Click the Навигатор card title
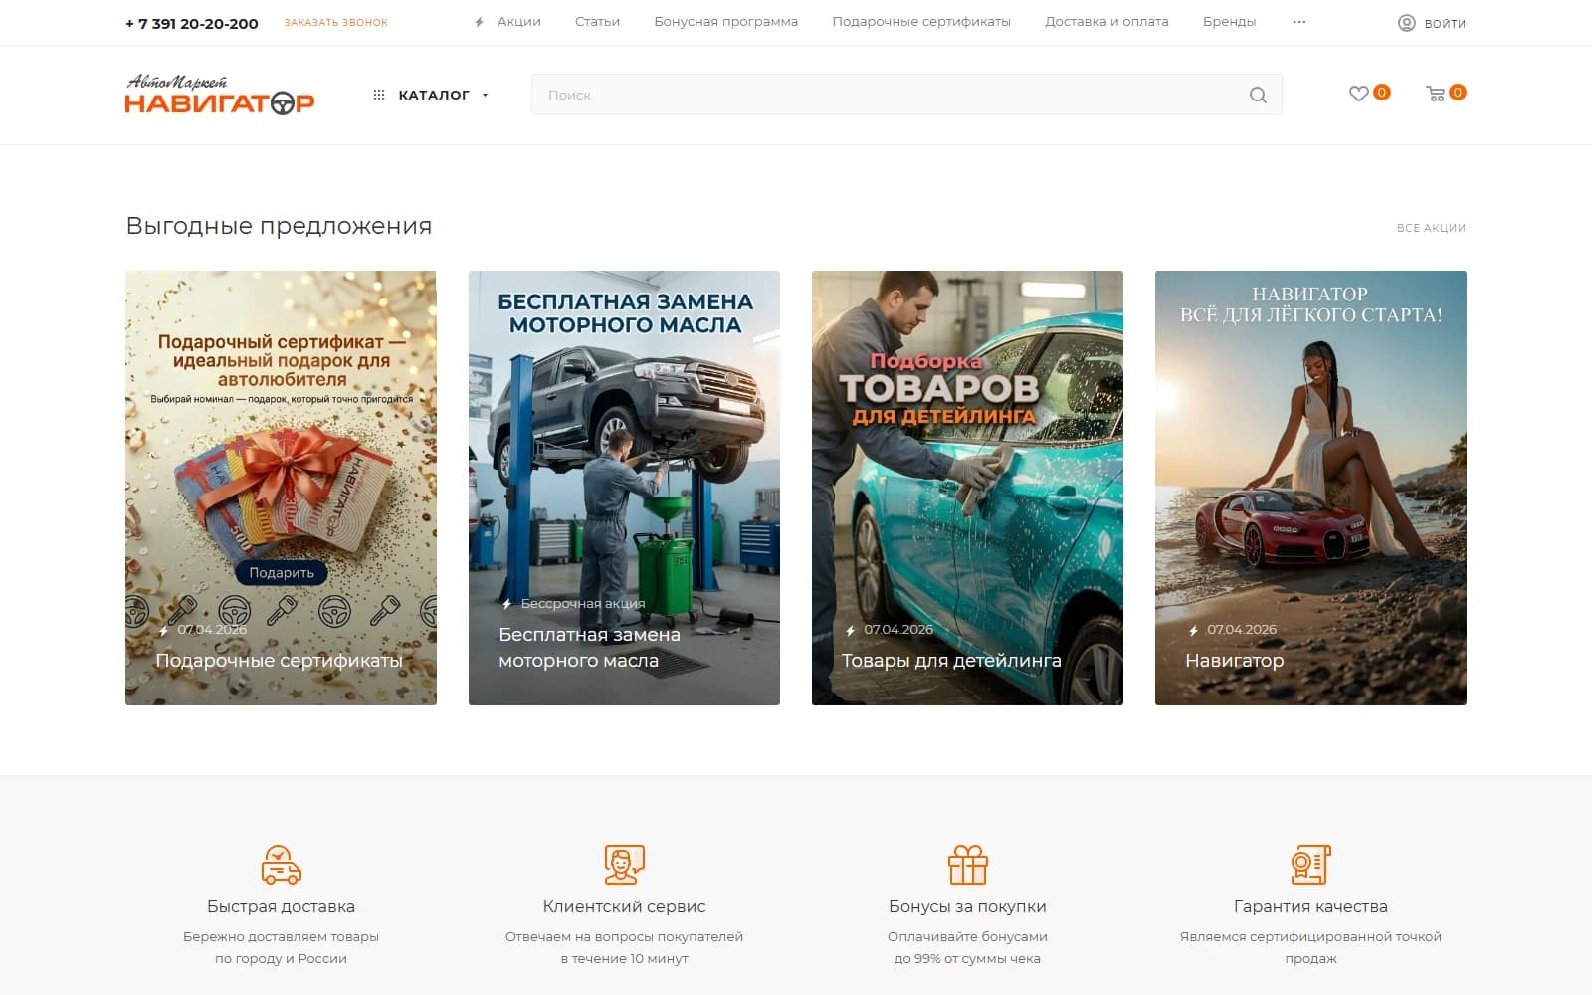The height and width of the screenshot is (995, 1592). [1234, 661]
